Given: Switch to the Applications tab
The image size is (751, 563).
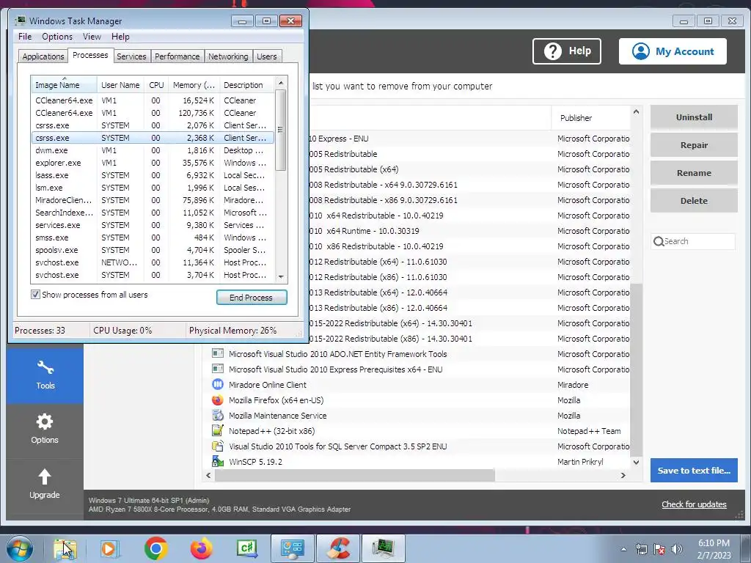Looking at the screenshot, I should 43,56.
